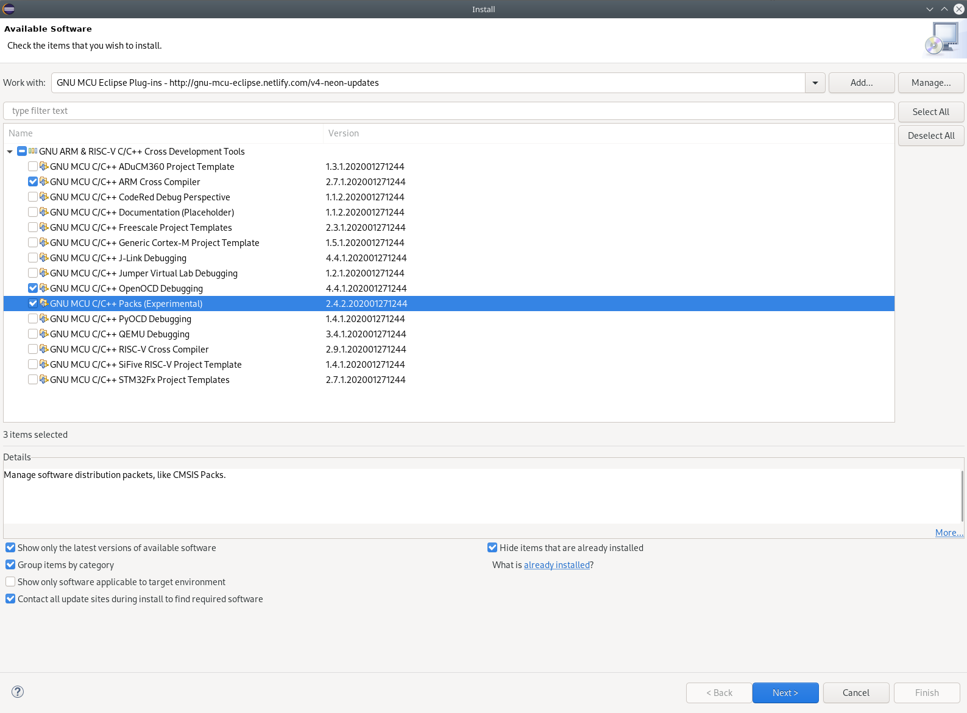Uncheck the Packs (Experimental) checkbox
The image size is (967, 713).
click(x=33, y=303)
